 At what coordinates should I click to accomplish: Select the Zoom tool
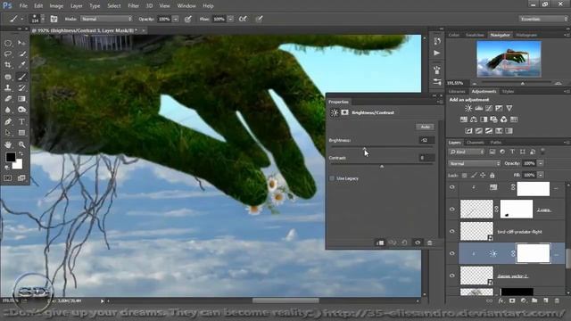(21, 144)
